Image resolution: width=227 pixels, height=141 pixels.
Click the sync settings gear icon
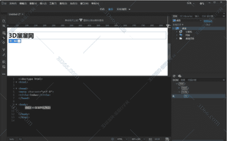pos(202,3)
